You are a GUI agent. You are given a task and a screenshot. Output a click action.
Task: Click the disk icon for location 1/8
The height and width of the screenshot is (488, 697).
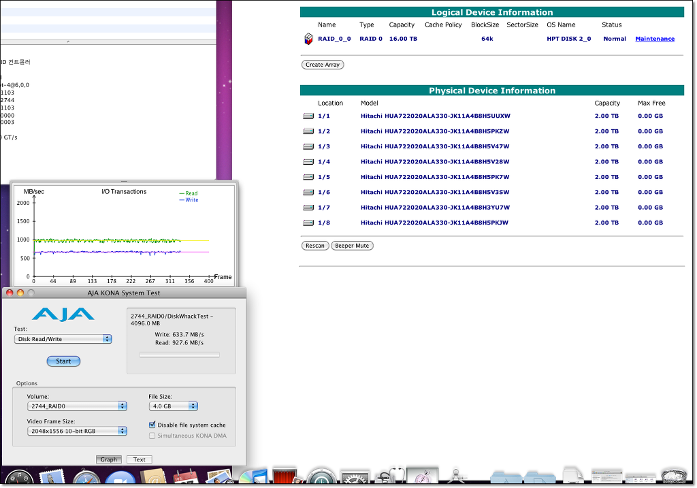[308, 223]
